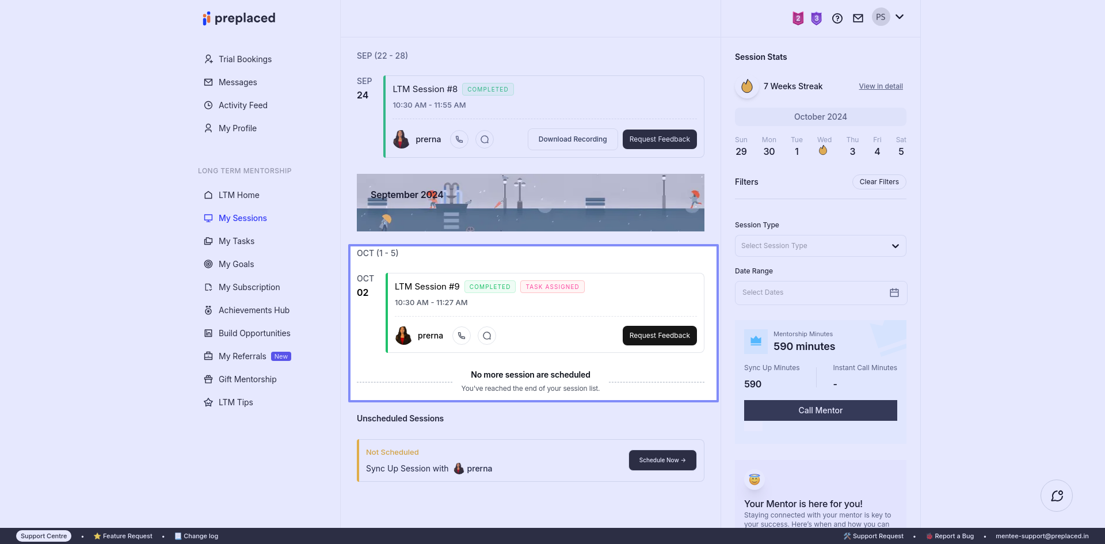The height and width of the screenshot is (544, 1105).
Task: Click the PS profile avatar
Action: (881, 17)
